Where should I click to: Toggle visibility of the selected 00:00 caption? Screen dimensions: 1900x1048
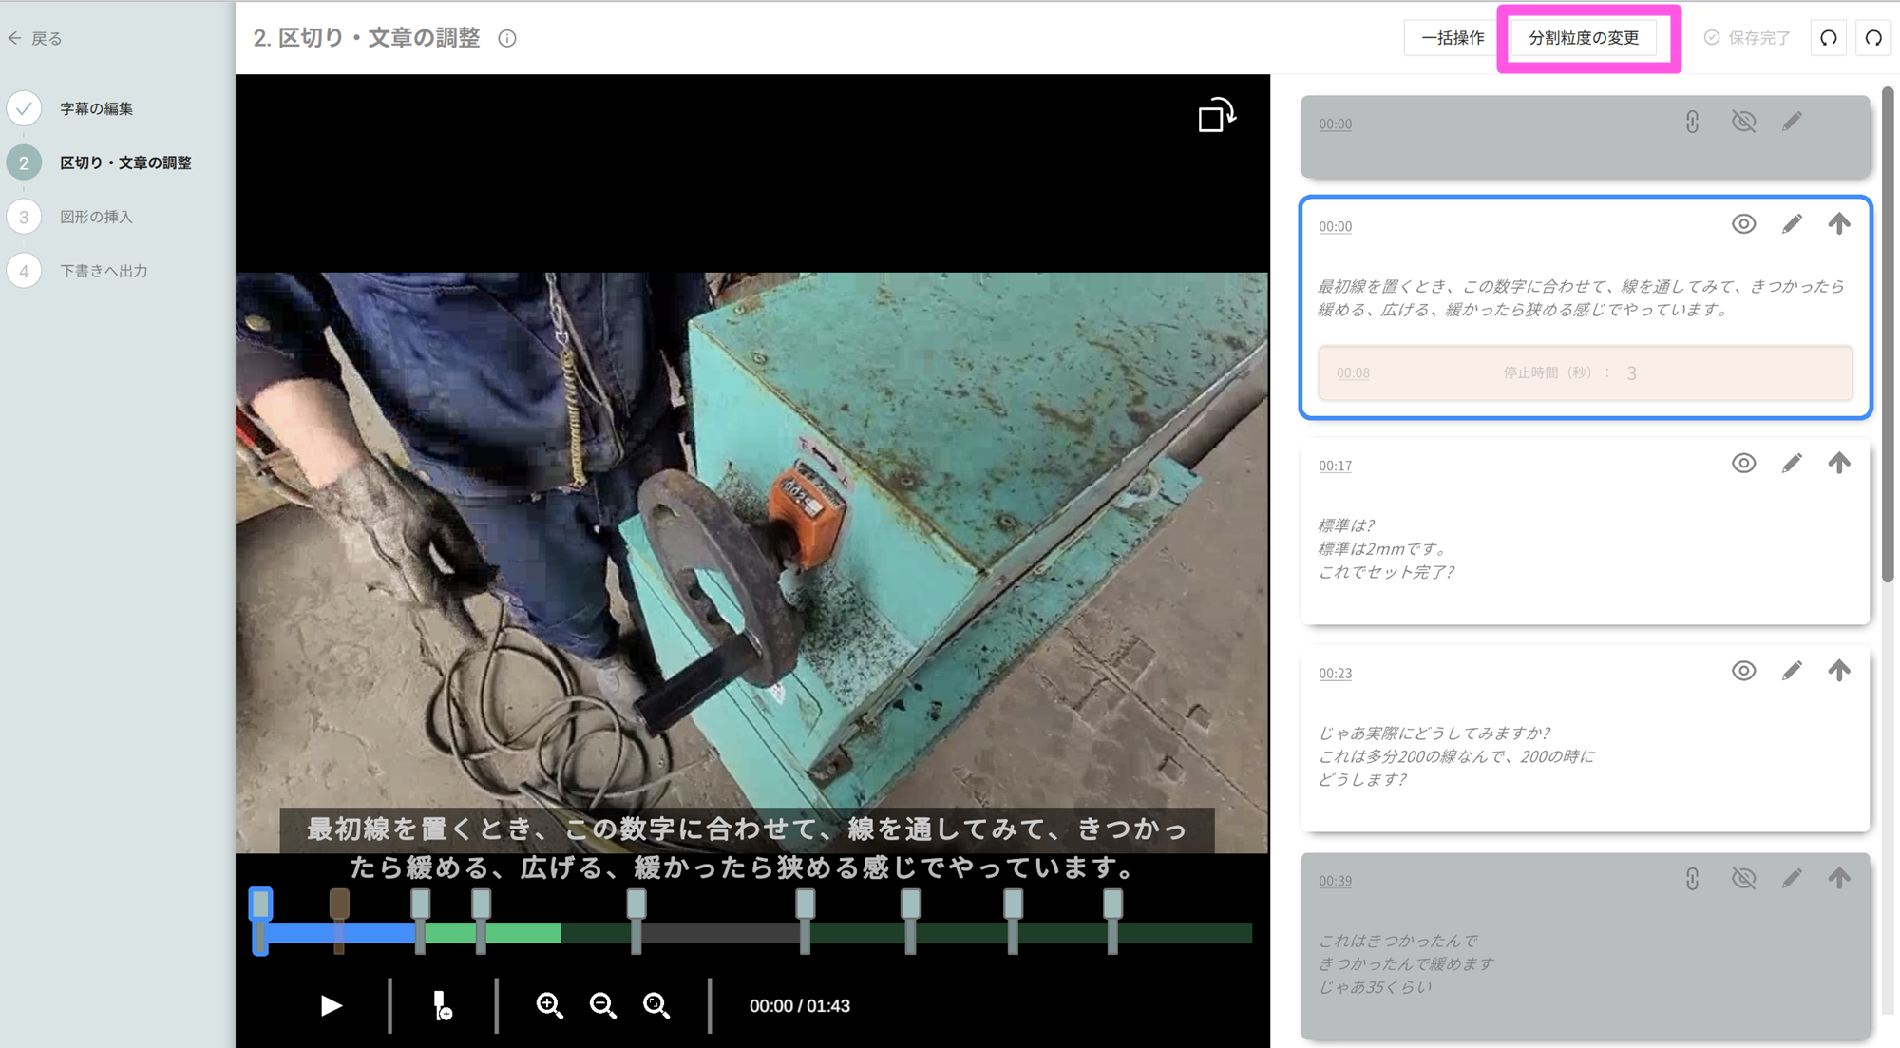coord(1743,224)
